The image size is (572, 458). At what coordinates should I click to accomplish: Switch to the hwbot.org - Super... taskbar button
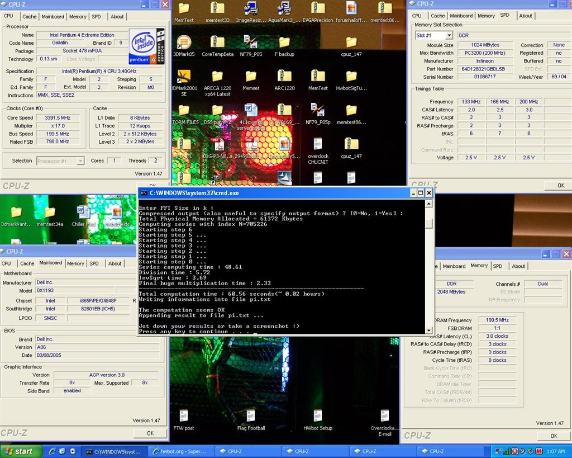tap(182, 451)
